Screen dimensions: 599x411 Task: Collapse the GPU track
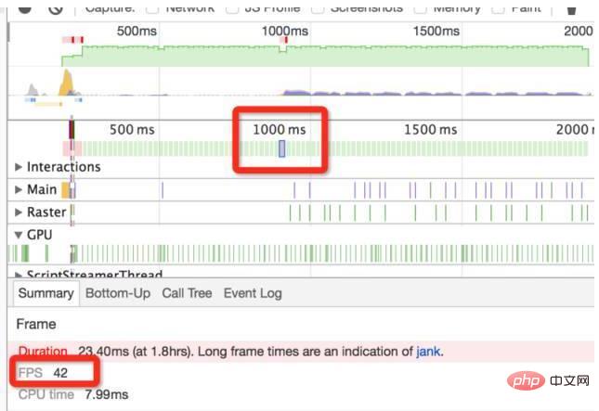pyautogui.click(x=18, y=235)
